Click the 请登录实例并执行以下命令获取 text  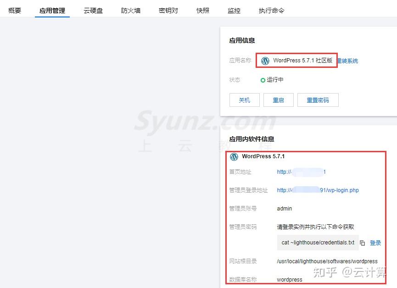pyautogui.click(x=315, y=227)
